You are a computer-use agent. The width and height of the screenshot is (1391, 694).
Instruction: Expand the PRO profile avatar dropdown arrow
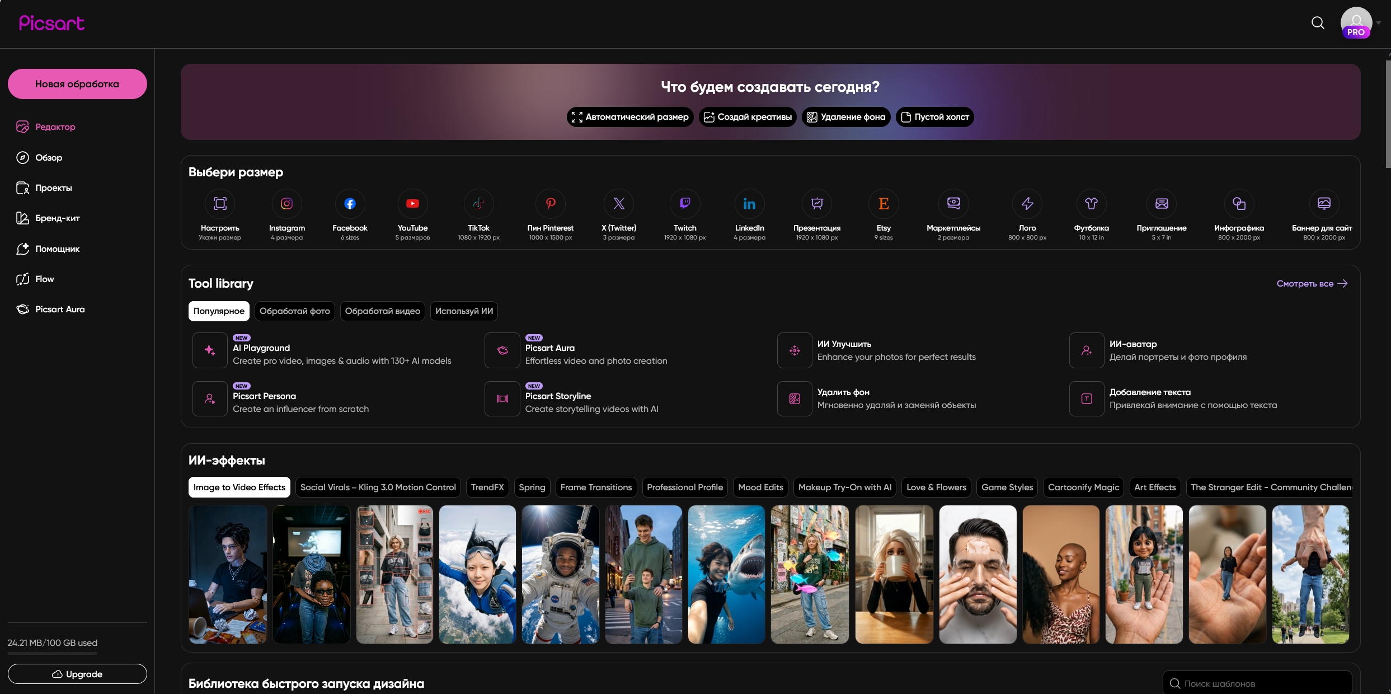tap(1379, 23)
